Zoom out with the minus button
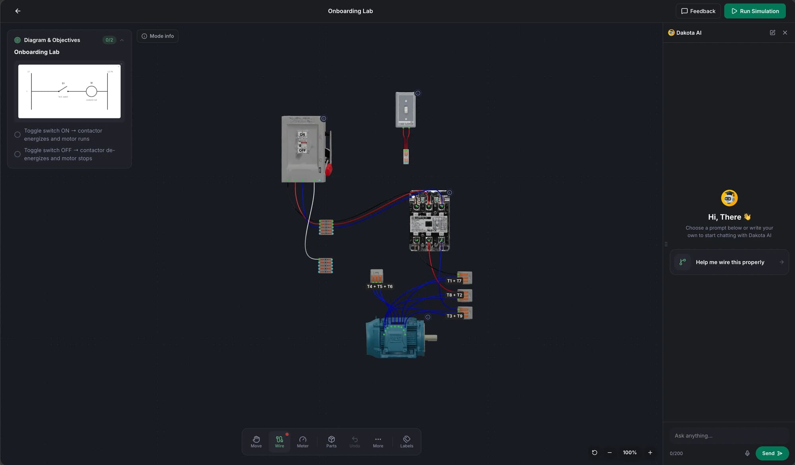Viewport: 795px width, 465px height. [609, 453]
